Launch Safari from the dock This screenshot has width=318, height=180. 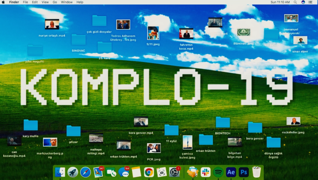[85, 172]
